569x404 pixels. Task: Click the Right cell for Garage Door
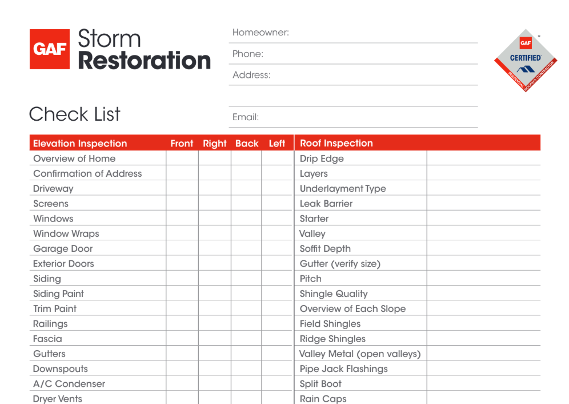point(215,248)
